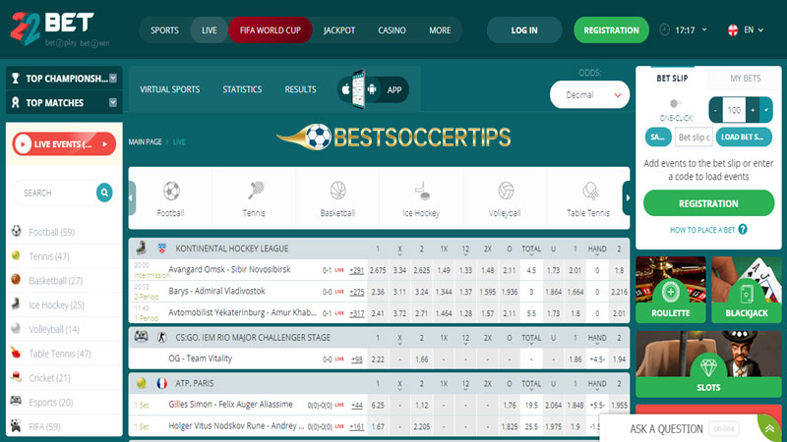Screen dimensions: 787x442
Task: Click the Bet slip code input field
Action: pyautogui.click(x=694, y=137)
